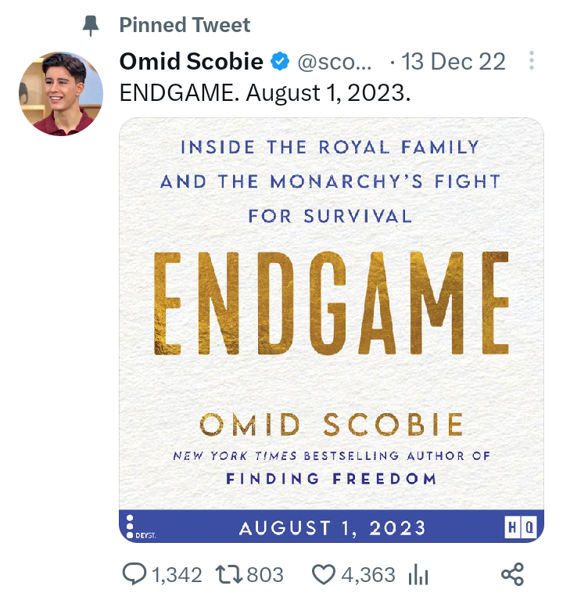Like the tweet with the heart icon
Viewport: 563px width, 611px height.
(324, 575)
